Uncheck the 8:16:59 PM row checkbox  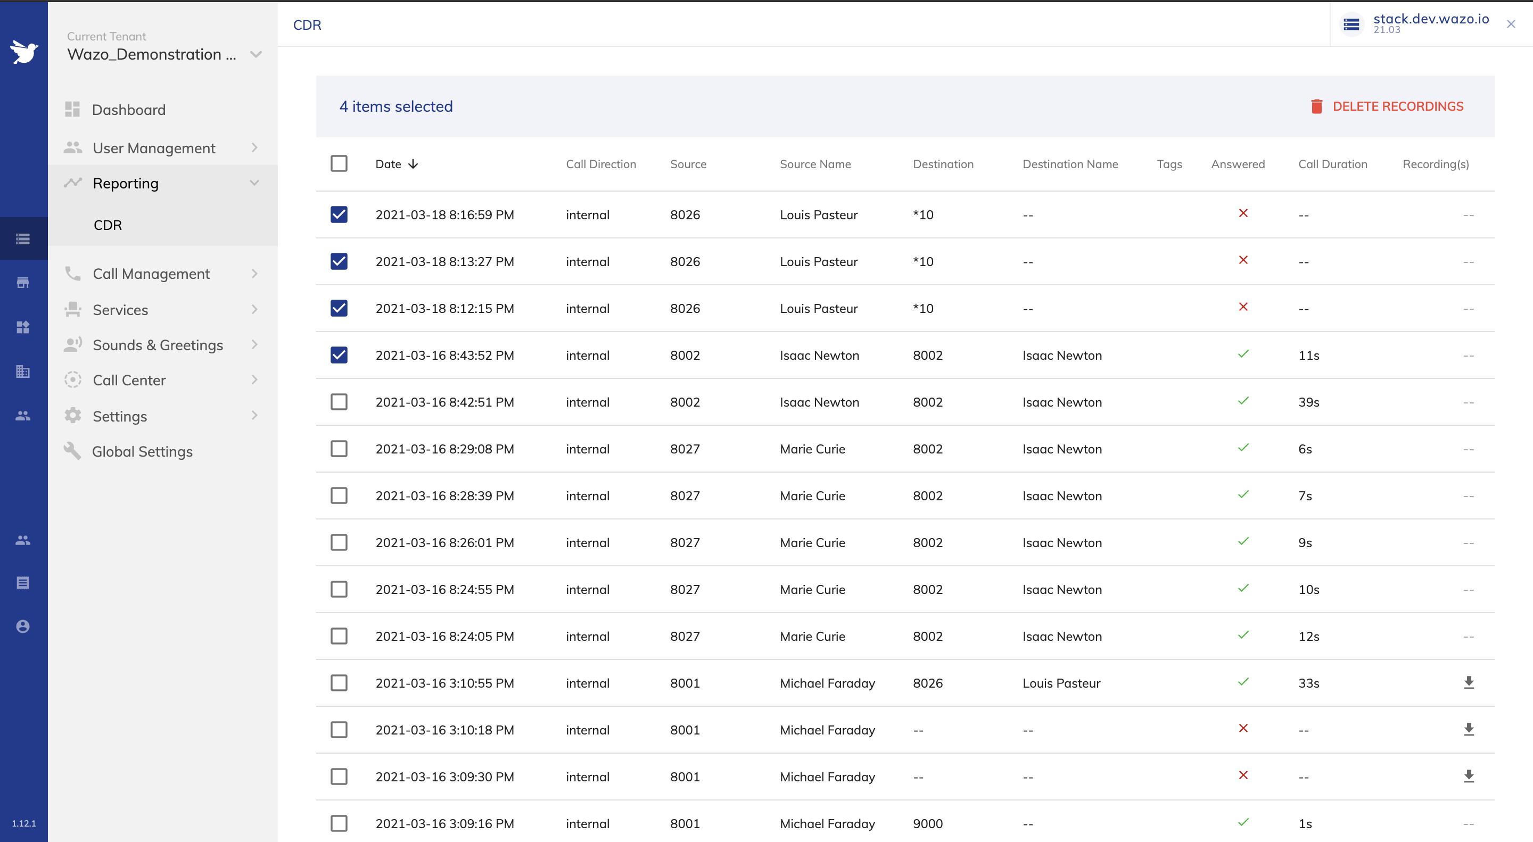(339, 214)
